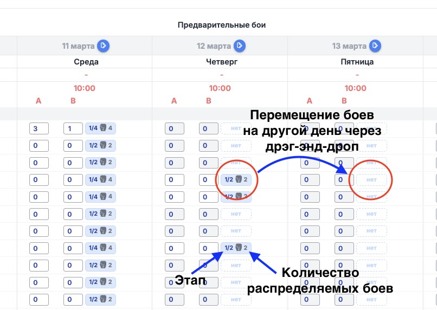
Task: Click the Wednesday ring A field showing 3
Action: click(x=39, y=128)
